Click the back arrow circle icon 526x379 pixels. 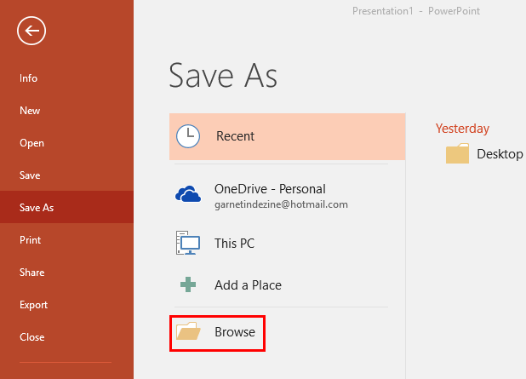31,32
